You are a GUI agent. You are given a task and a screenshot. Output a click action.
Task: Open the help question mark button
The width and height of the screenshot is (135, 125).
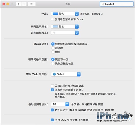130,119
